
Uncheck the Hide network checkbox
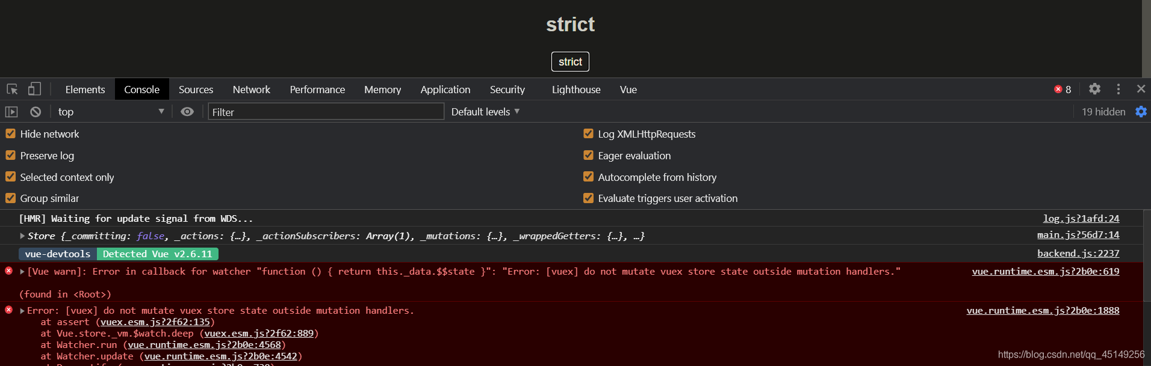point(10,133)
